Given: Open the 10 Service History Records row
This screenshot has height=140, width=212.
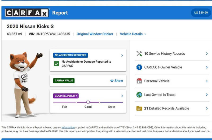Looking at the screenshot, I should click(172, 54).
